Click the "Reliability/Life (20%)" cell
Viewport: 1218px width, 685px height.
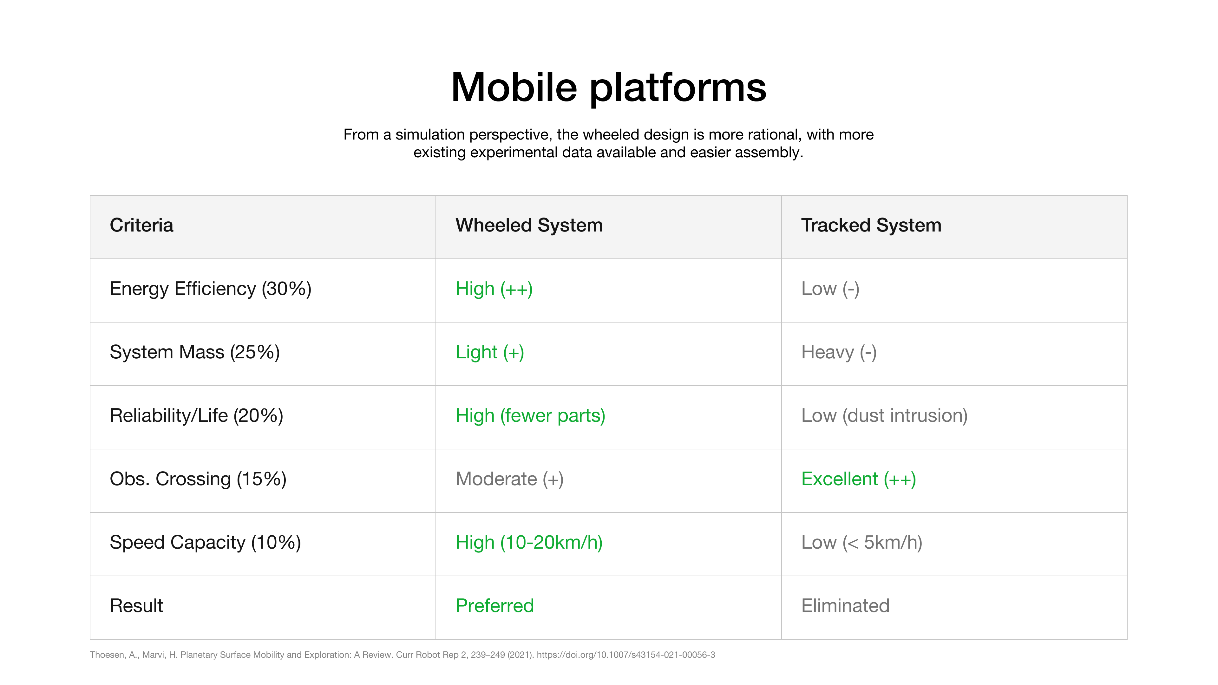(196, 415)
